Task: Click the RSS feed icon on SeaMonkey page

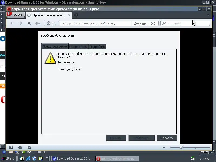Action: point(2,86)
